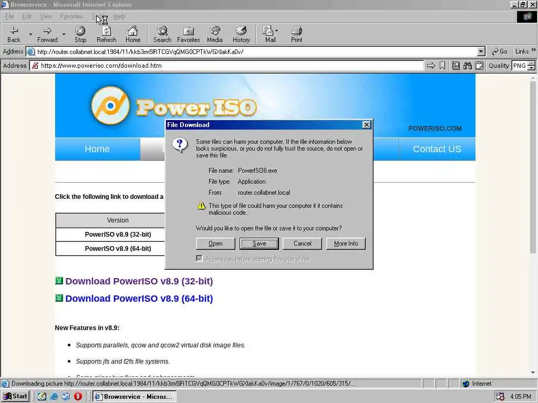The image size is (538, 403).
Task: Expand the IE address bar dropdown
Action: 481,52
